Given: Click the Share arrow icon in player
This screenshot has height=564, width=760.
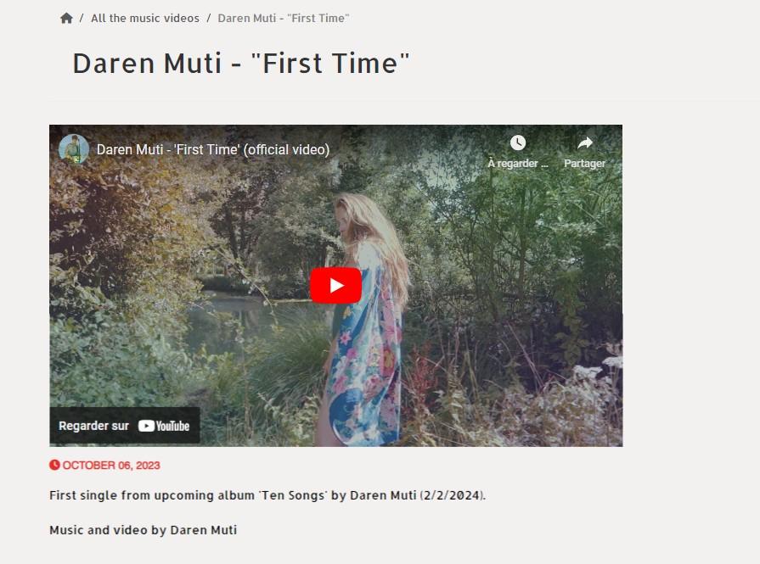Looking at the screenshot, I should [x=585, y=142].
